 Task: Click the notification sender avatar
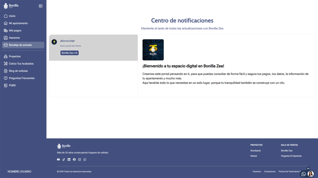(x=54, y=42)
